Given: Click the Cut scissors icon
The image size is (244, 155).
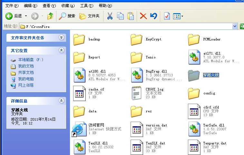Looking at the screenshot, I should 110,16.
